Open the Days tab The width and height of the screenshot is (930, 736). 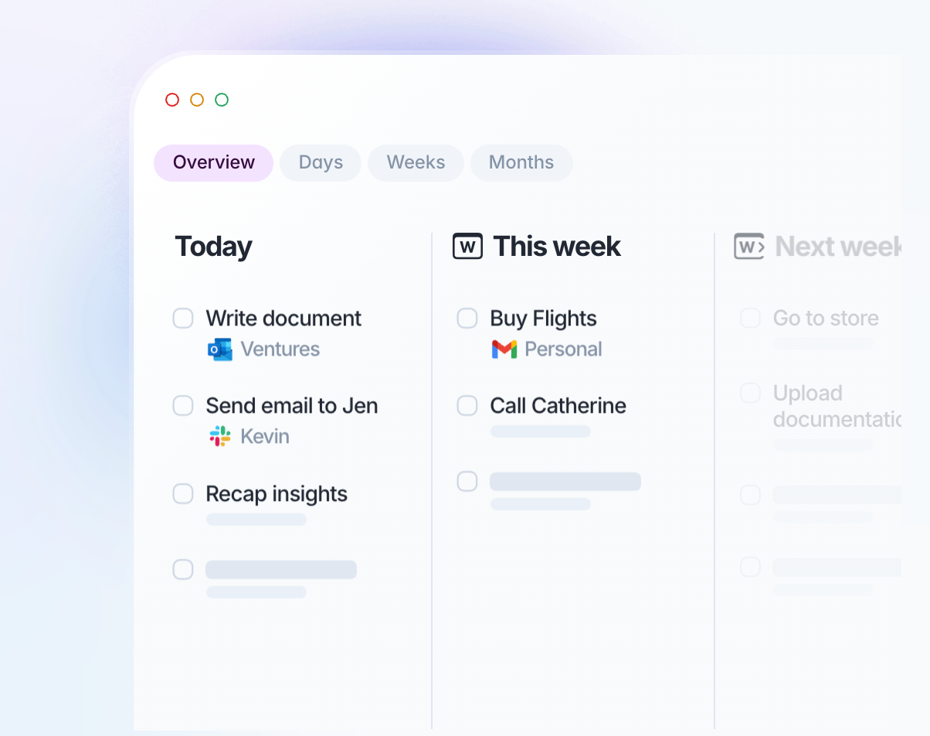point(321,163)
